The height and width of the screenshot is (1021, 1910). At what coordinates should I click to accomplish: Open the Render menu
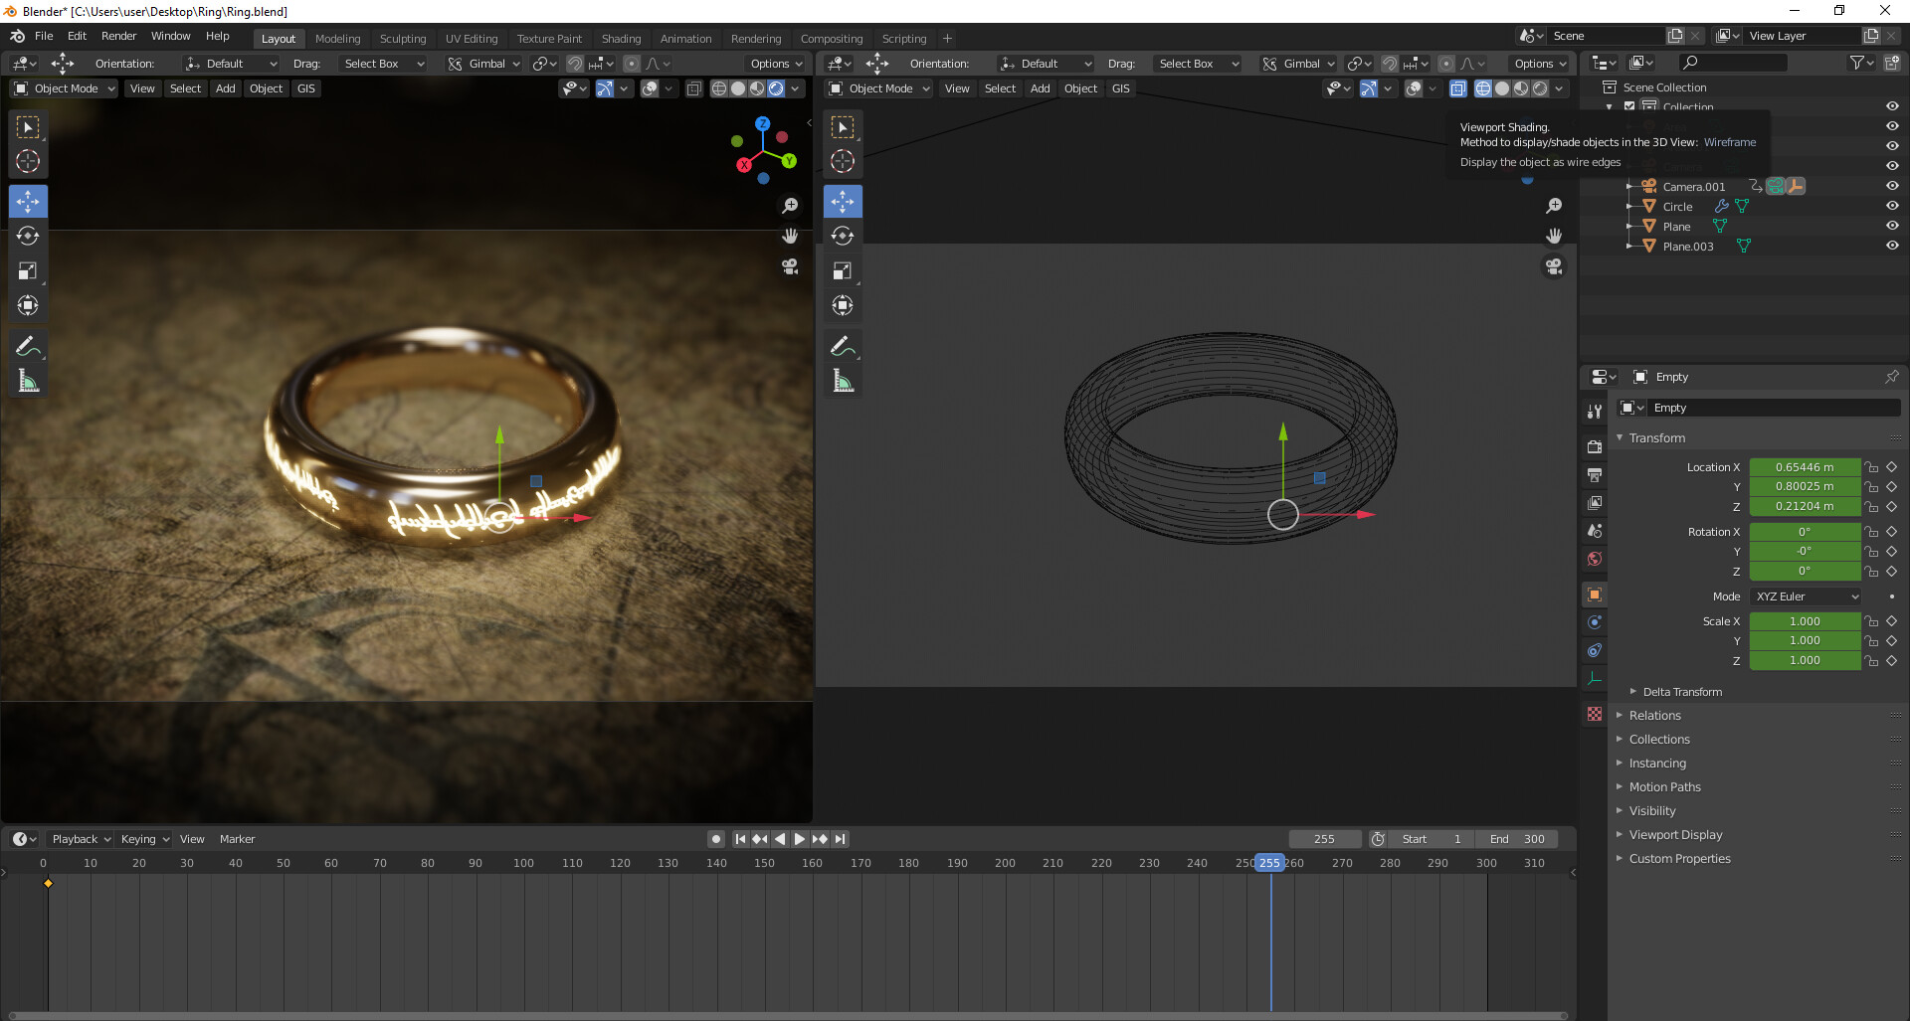(118, 36)
